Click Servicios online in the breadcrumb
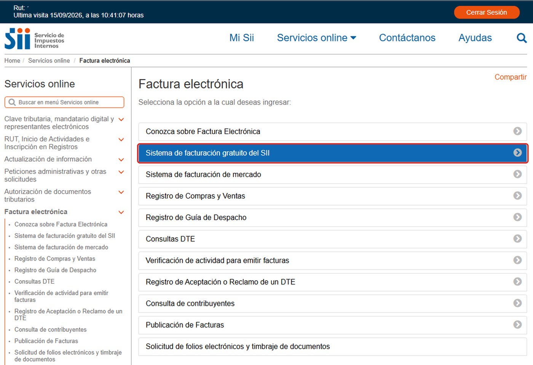The height and width of the screenshot is (365, 533). 49,61
